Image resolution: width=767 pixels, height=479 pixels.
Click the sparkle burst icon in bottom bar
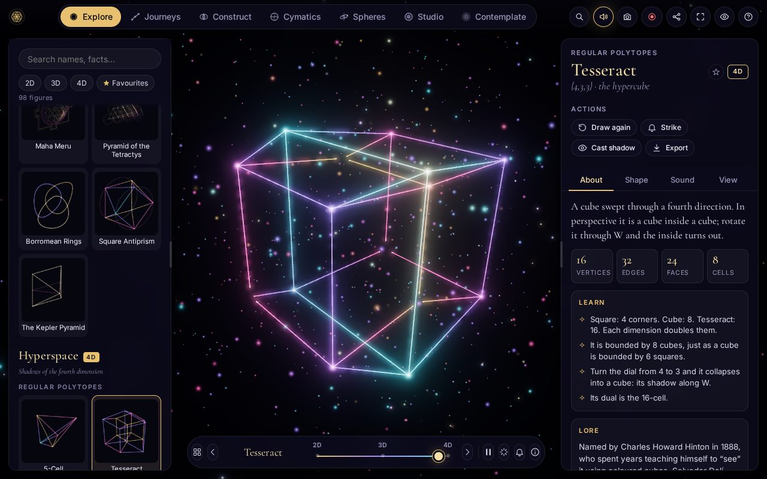click(x=504, y=452)
